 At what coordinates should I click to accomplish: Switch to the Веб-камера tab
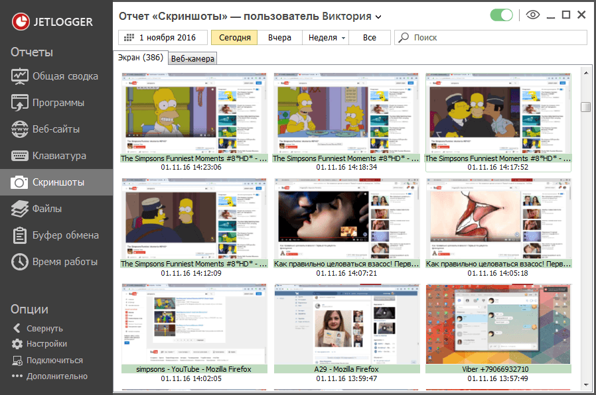tap(192, 59)
